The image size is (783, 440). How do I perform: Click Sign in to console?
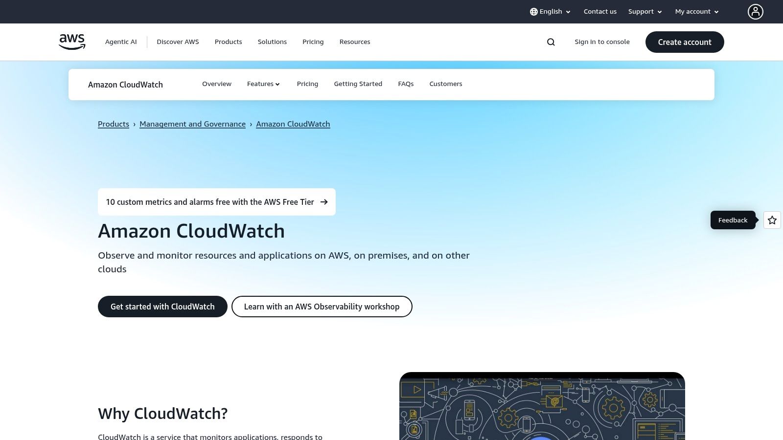coord(602,42)
